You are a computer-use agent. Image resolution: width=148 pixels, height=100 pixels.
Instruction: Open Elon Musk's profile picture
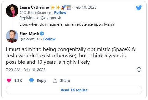pos(12,36)
